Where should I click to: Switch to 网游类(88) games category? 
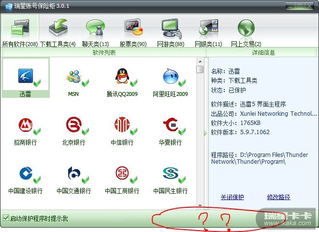click(171, 32)
